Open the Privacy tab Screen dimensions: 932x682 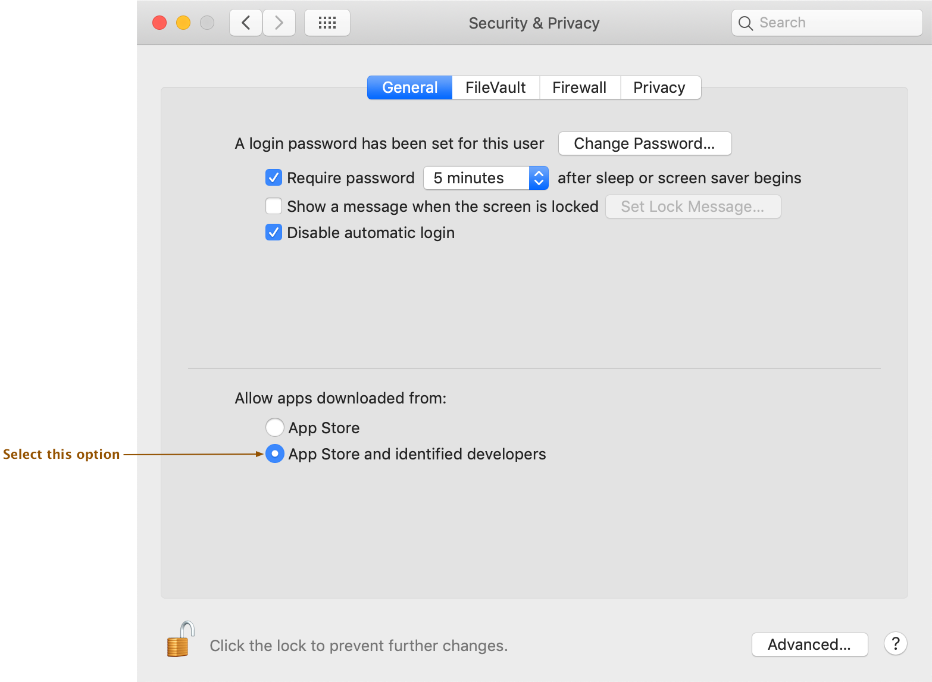659,87
